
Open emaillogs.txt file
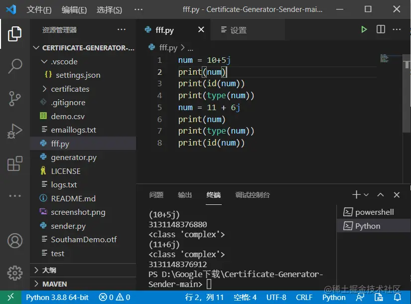tap(83, 130)
